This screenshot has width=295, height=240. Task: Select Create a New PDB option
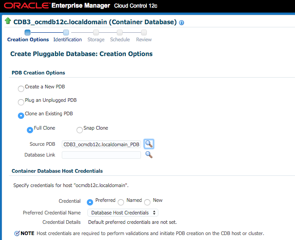(x=21, y=89)
